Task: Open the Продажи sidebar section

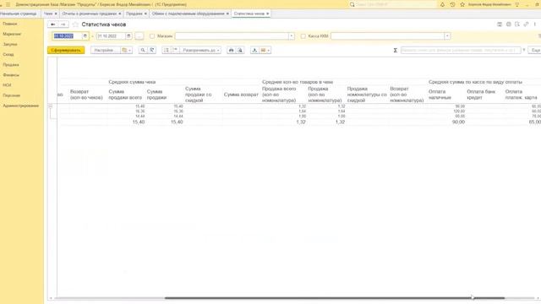Action: coord(11,65)
